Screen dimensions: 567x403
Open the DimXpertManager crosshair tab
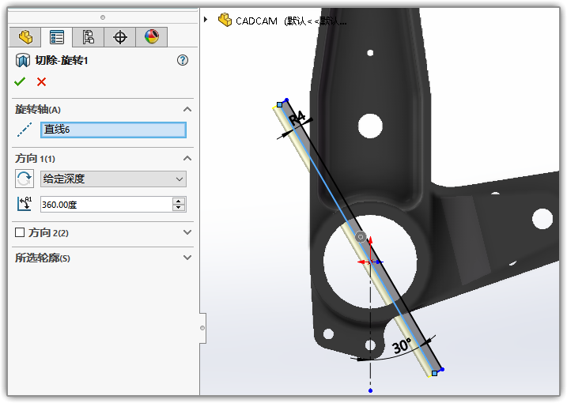pos(119,37)
